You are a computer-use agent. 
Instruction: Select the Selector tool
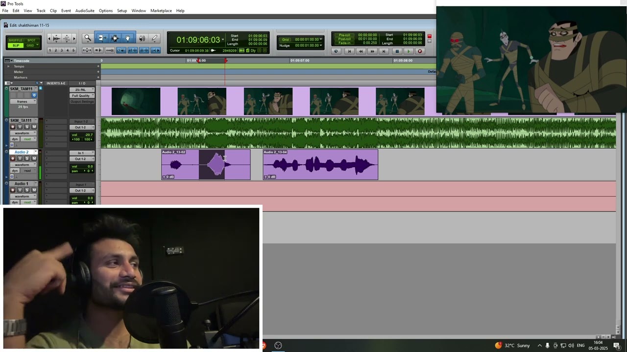[x=115, y=38]
